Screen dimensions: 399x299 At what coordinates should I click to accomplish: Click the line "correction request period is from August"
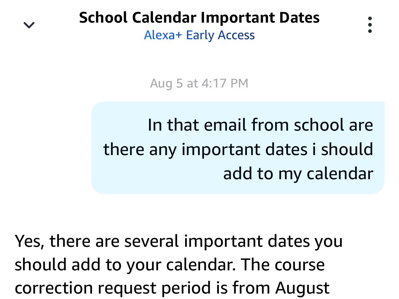(x=172, y=288)
